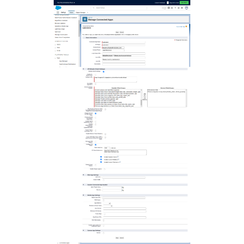Toggle Include Standard Claims checkbox
The image size is (244, 244).
coord(101,157)
